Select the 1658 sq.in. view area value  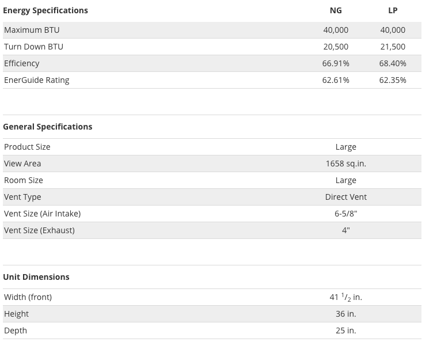346,164
